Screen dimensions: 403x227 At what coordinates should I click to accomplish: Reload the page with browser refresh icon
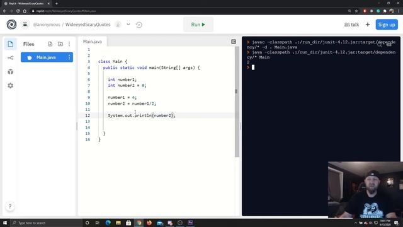[x=18, y=11]
